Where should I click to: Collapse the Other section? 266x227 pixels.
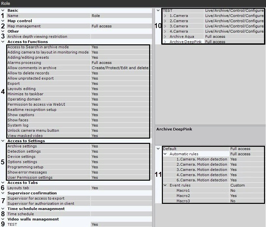(x=3, y=31)
